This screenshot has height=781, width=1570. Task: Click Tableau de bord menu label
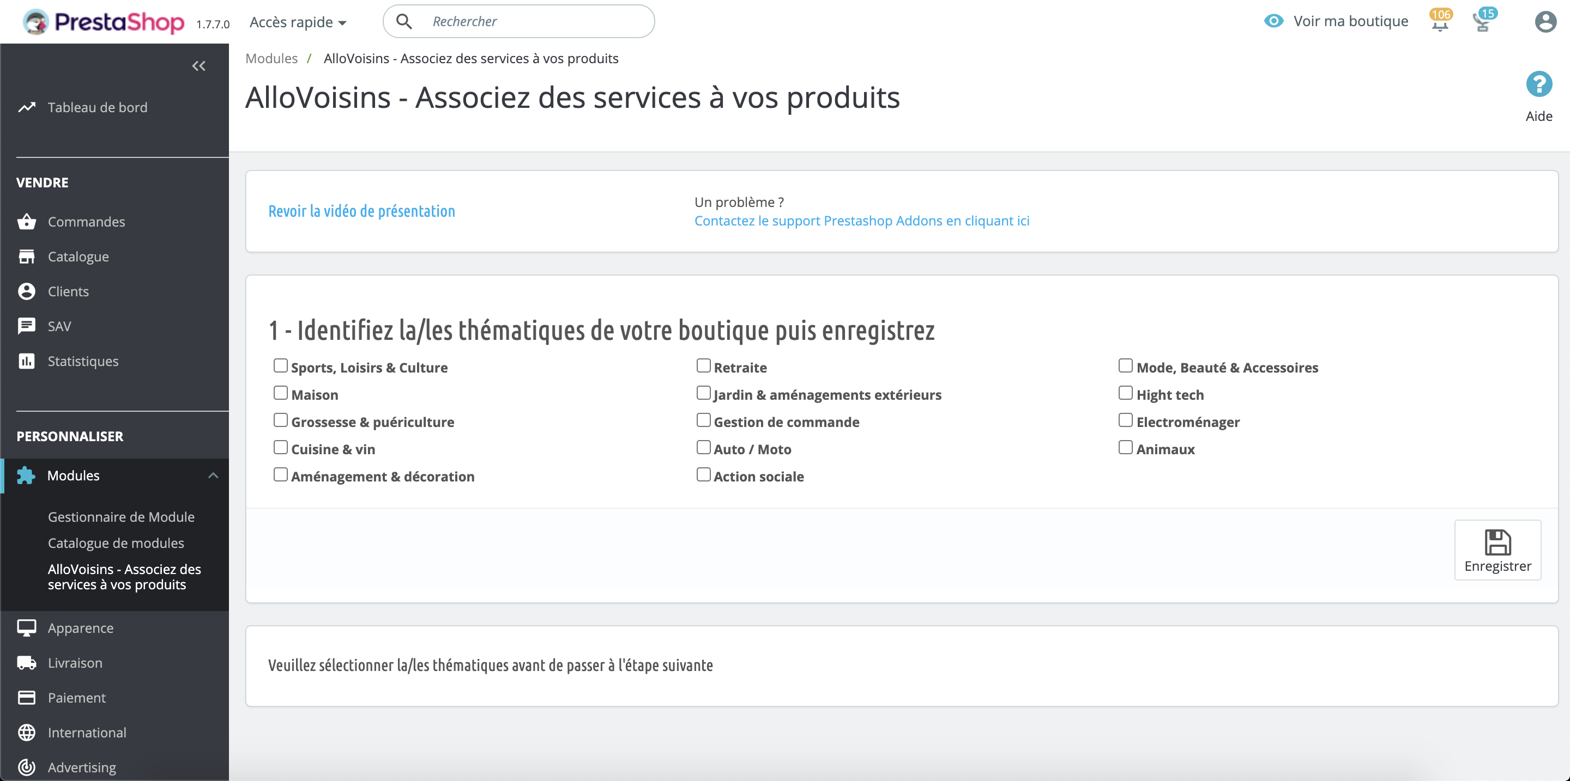pos(98,107)
